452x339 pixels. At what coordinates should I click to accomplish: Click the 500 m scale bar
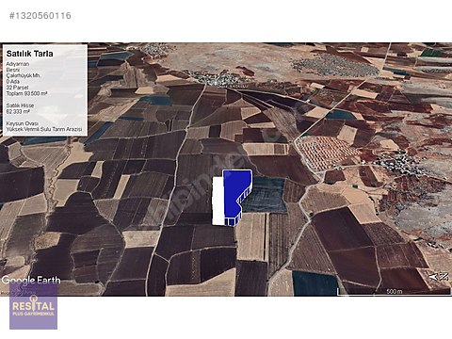click(394, 292)
